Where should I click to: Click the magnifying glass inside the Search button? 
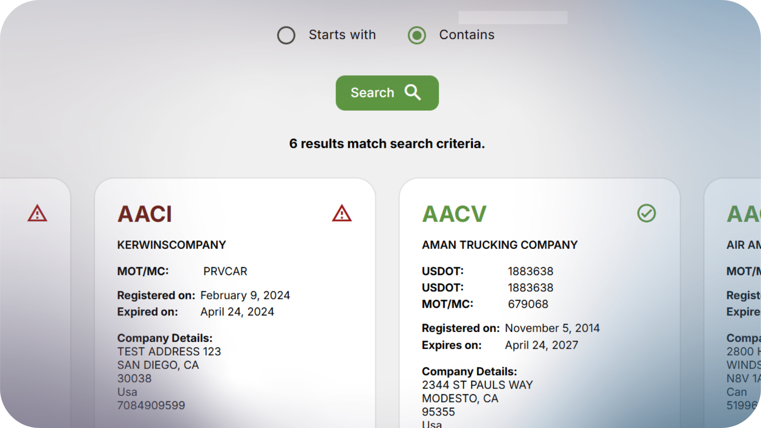tap(412, 93)
